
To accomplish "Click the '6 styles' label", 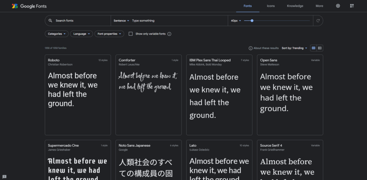I will tap(174, 146).
